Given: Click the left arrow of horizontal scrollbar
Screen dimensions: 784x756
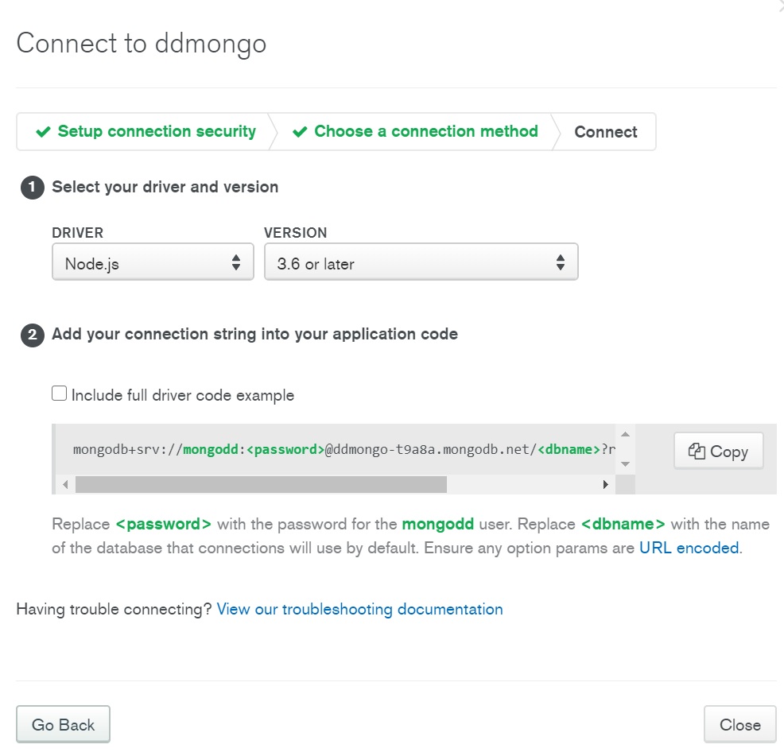Looking at the screenshot, I should (65, 485).
